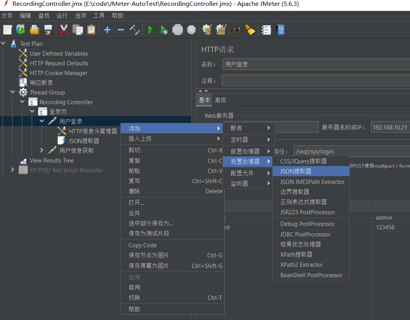Image resolution: width=410 pixels, height=320 pixels.
Task: Expand all nodes with the plus icon
Action: [107, 30]
